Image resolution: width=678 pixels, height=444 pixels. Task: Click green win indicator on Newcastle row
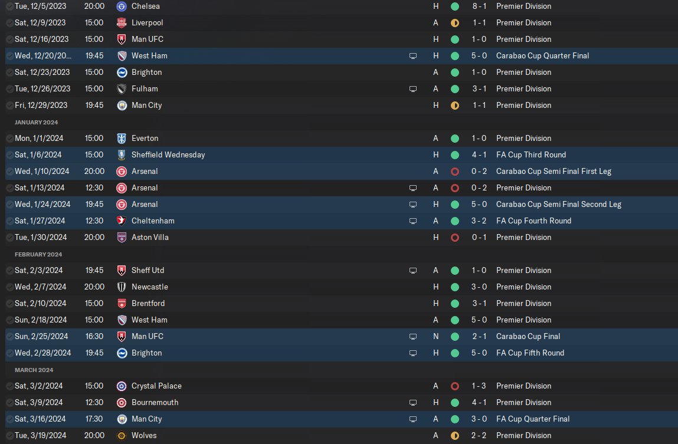(454, 287)
